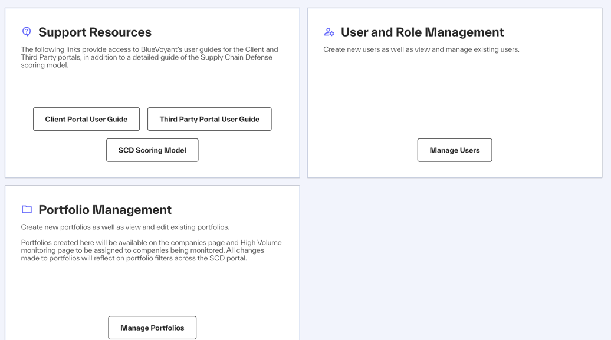Click the Support Resources question mark icon

click(x=27, y=32)
